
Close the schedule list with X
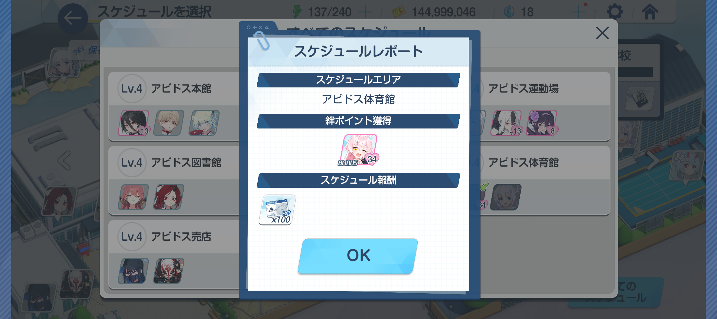point(602,33)
